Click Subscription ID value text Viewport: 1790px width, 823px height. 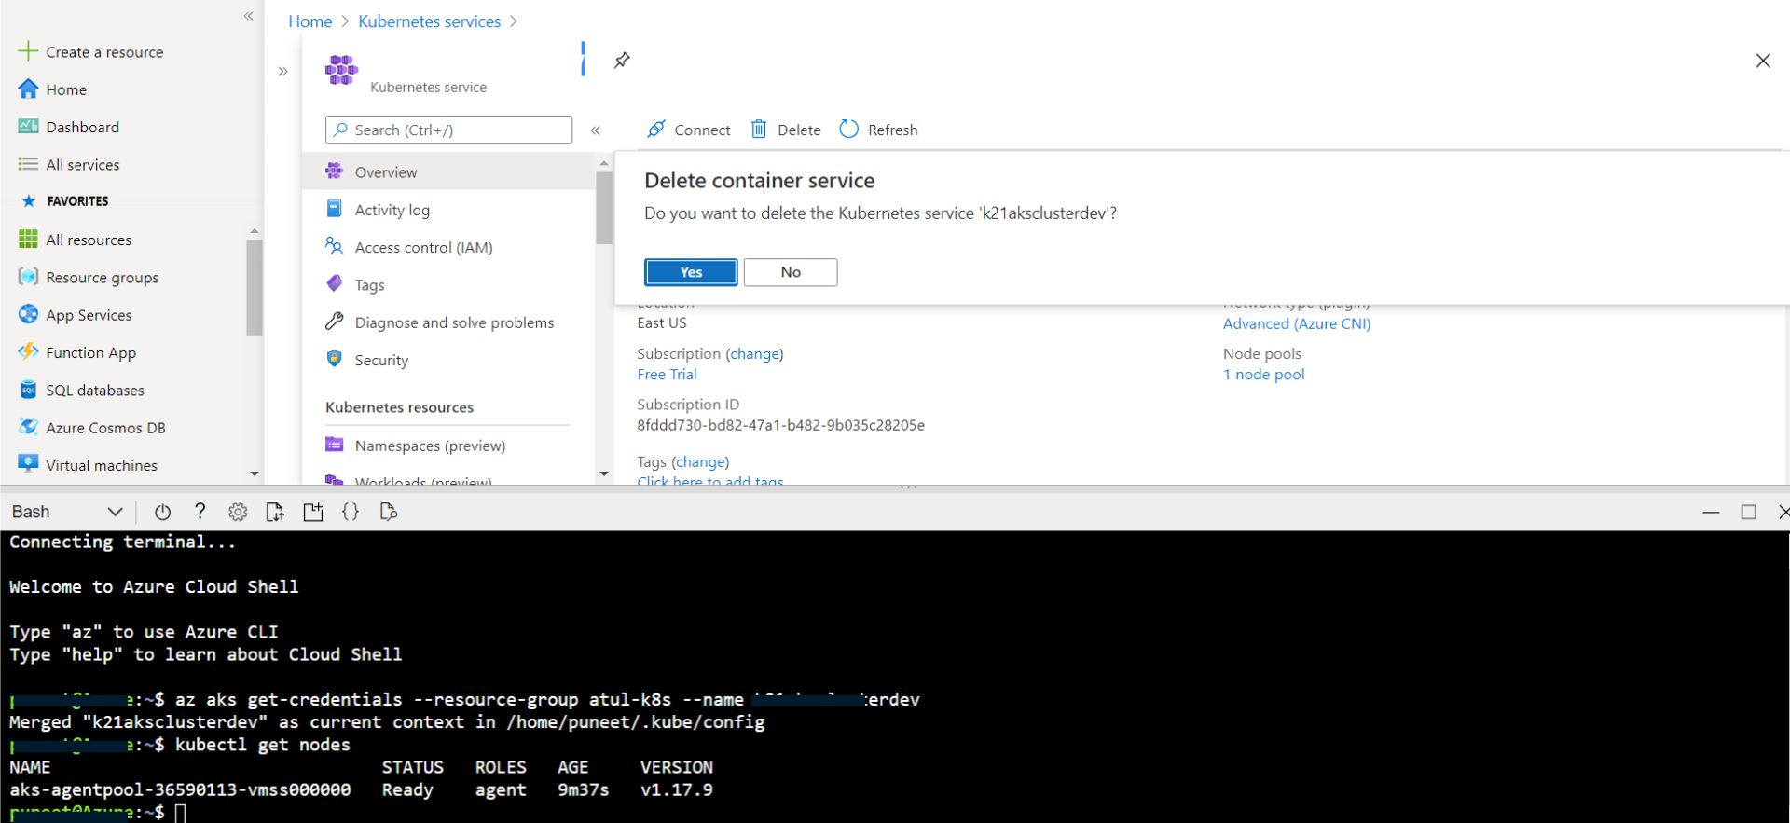pyautogui.click(x=780, y=425)
